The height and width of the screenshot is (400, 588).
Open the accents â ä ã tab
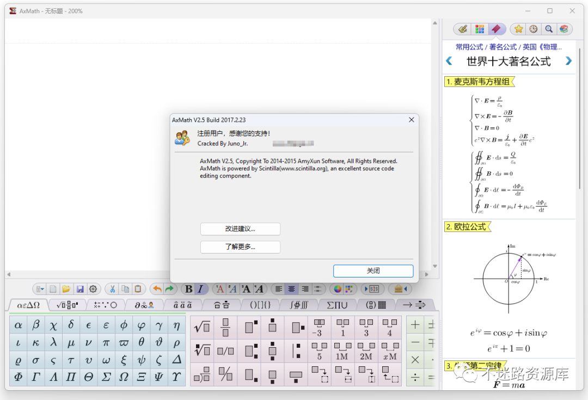pos(182,305)
